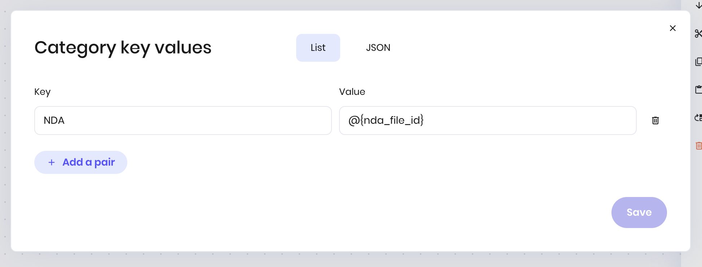Focus the Value field with @{nda_file_id}

tap(487, 121)
